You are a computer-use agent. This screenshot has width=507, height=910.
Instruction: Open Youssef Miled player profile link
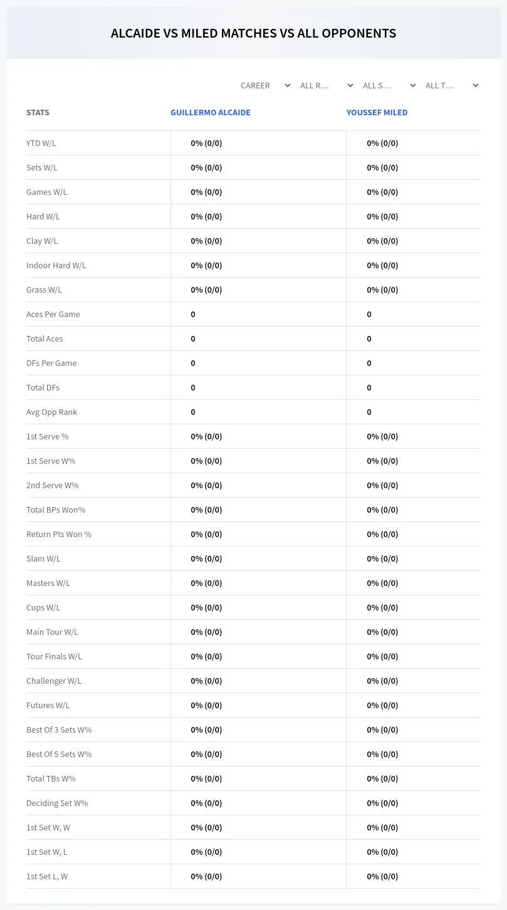[x=377, y=113]
